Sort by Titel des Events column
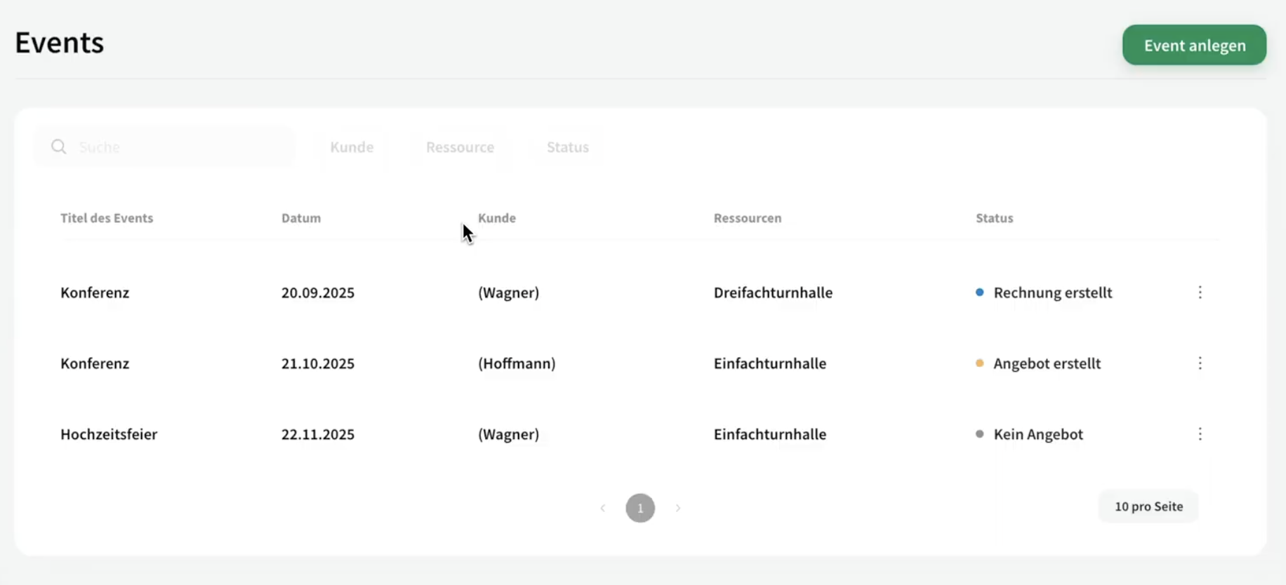The image size is (1286, 585). 107,218
